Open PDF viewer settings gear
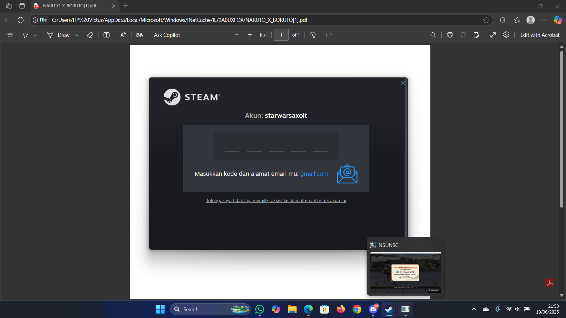This screenshot has height=318, width=566. pos(506,35)
